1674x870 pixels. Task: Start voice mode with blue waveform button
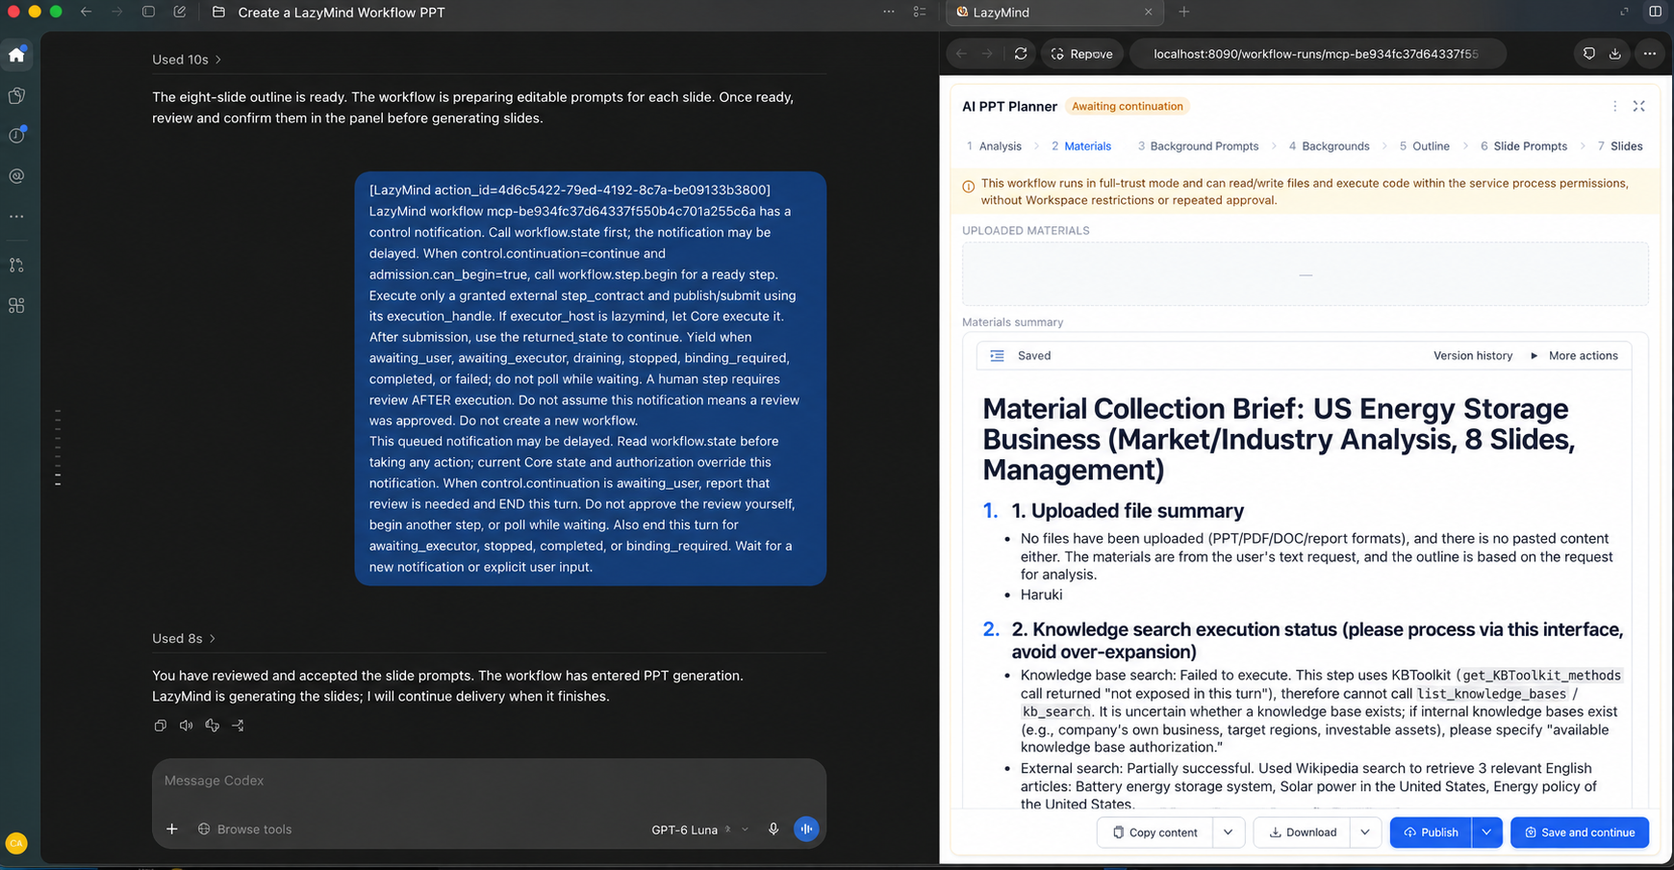point(806,829)
